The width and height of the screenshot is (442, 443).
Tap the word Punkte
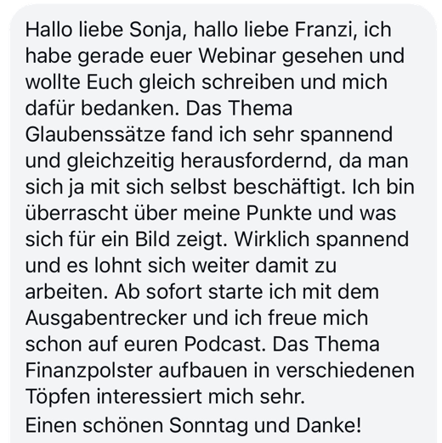(x=279, y=213)
